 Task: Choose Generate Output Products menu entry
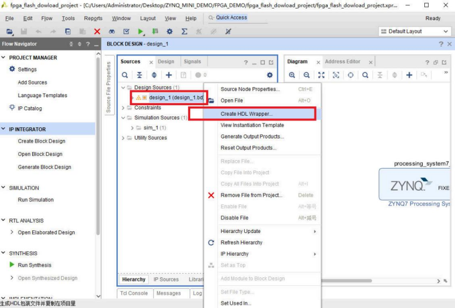252,136
